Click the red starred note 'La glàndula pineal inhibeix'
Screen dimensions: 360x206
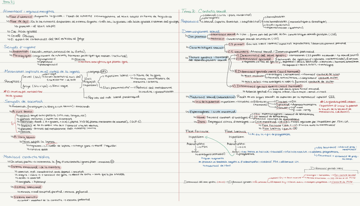pos(337,101)
